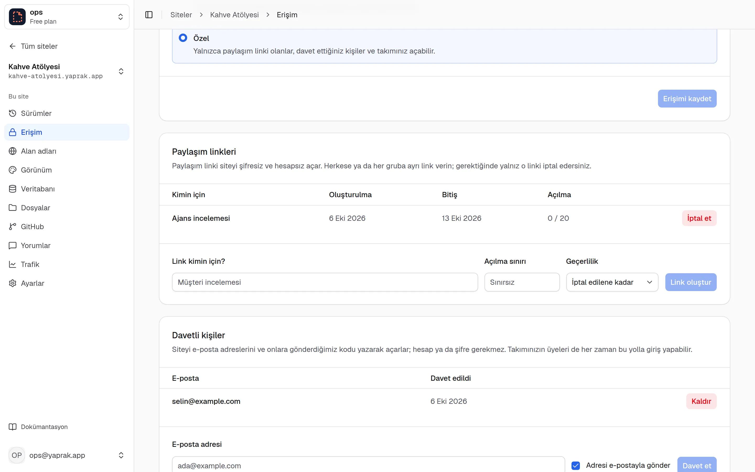Image resolution: width=755 pixels, height=472 pixels.
Task: Go to Alan adları page
Action: 67,151
